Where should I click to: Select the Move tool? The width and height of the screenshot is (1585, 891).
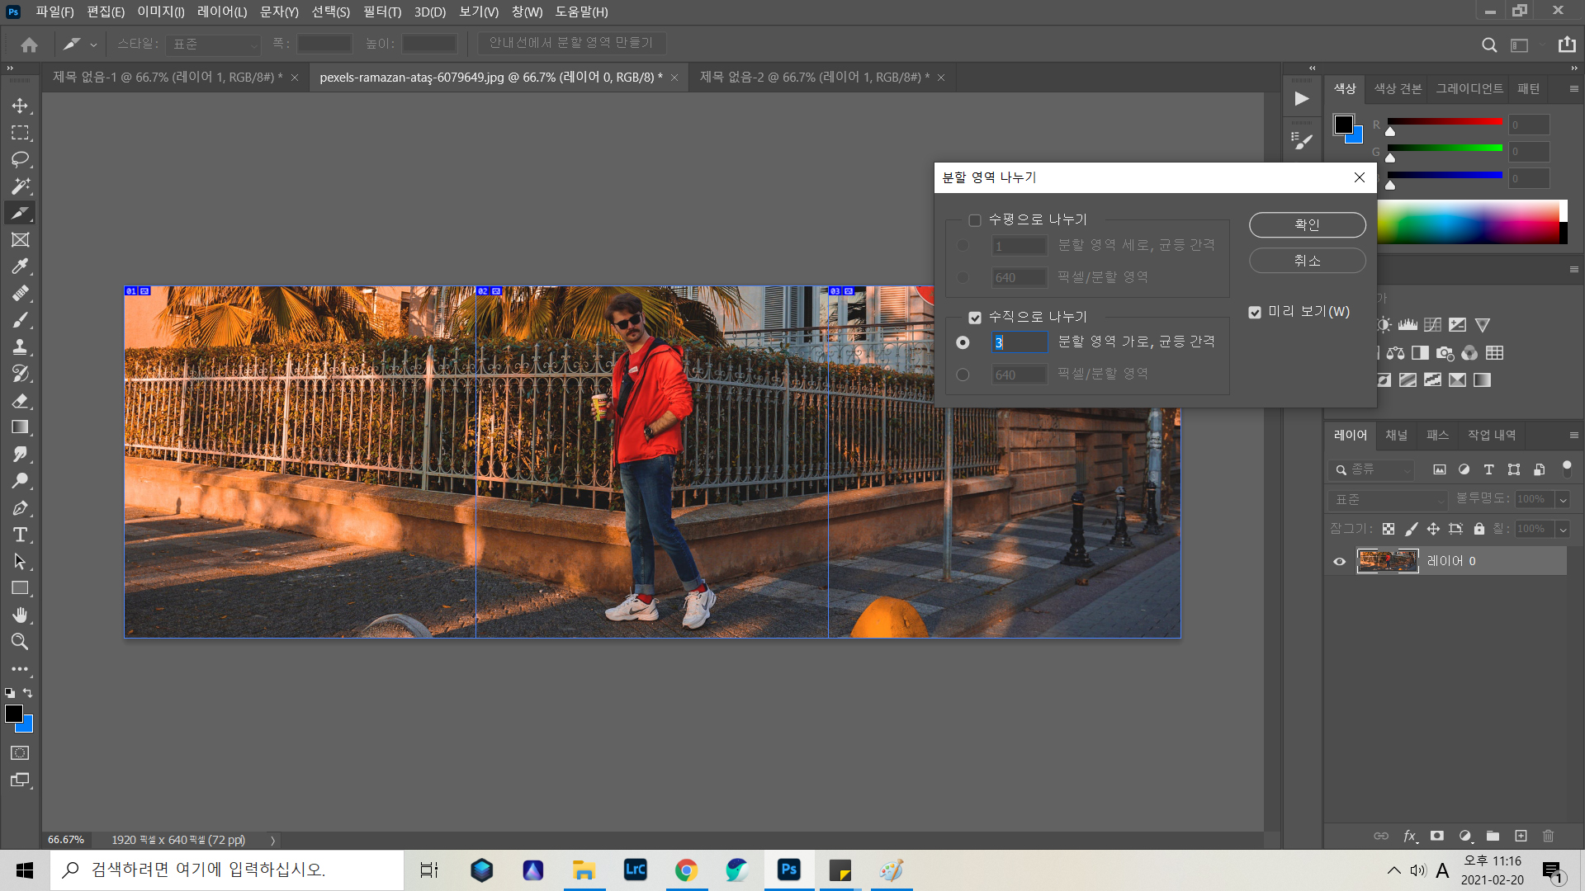pyautogui.click(x=20, y=106)
